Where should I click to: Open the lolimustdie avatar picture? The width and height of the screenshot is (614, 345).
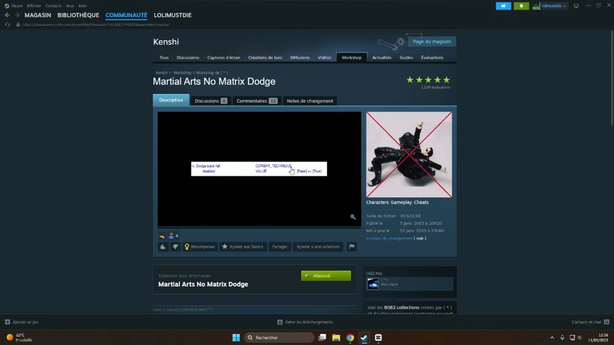tap(536, 6)
